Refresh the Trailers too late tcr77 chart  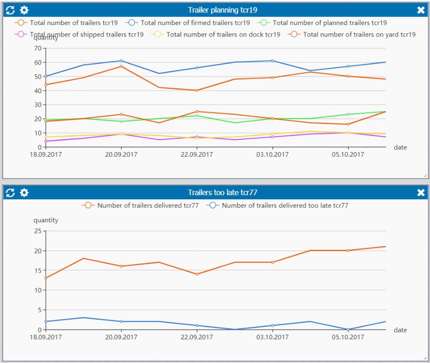[9, 192]
